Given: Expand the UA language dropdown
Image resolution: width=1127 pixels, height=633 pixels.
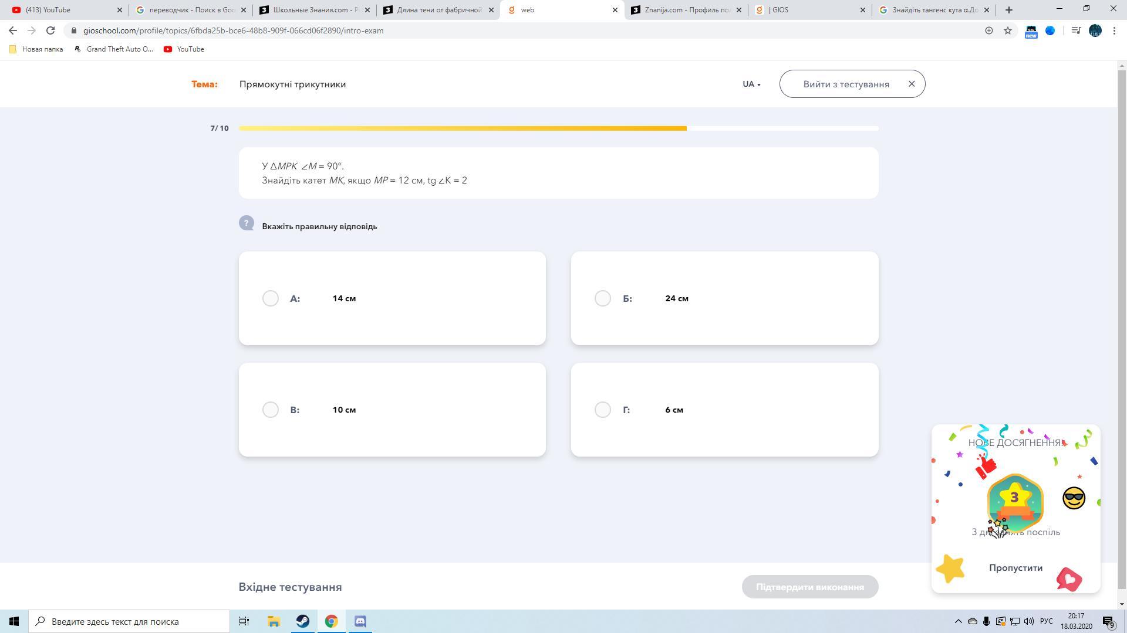Looking at the screenshot, I should pyautogui.click(x=751, y=84).
